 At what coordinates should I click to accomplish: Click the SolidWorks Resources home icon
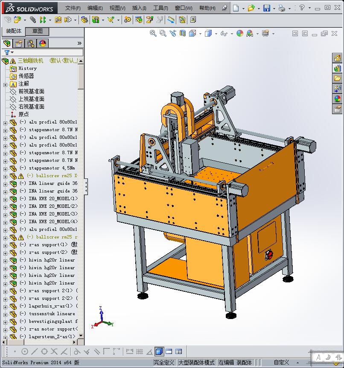tap(338, 58)
